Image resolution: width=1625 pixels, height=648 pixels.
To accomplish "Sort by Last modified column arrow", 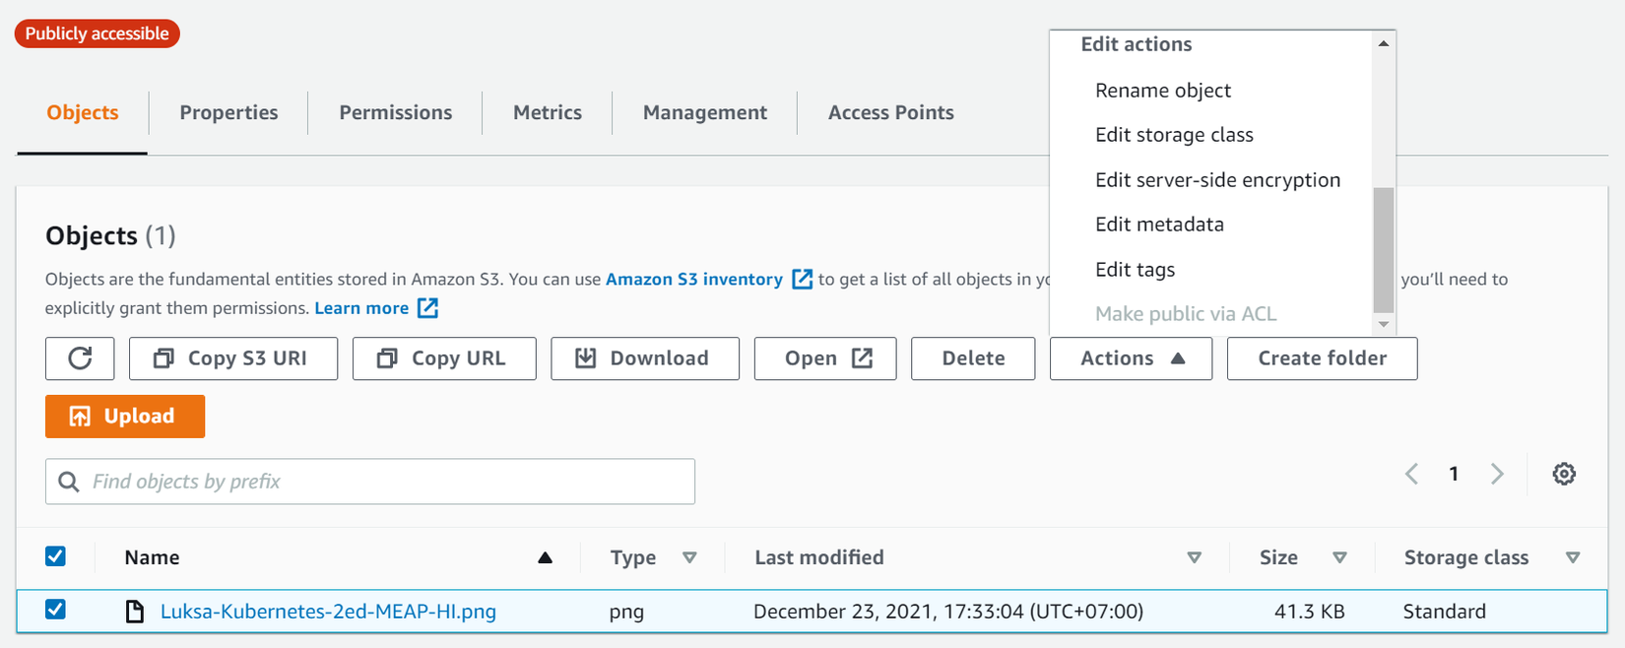I will [x=1194, y=557].
